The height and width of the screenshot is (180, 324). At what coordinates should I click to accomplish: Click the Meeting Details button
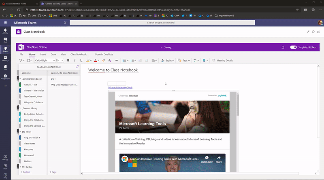tap(222, 61)
